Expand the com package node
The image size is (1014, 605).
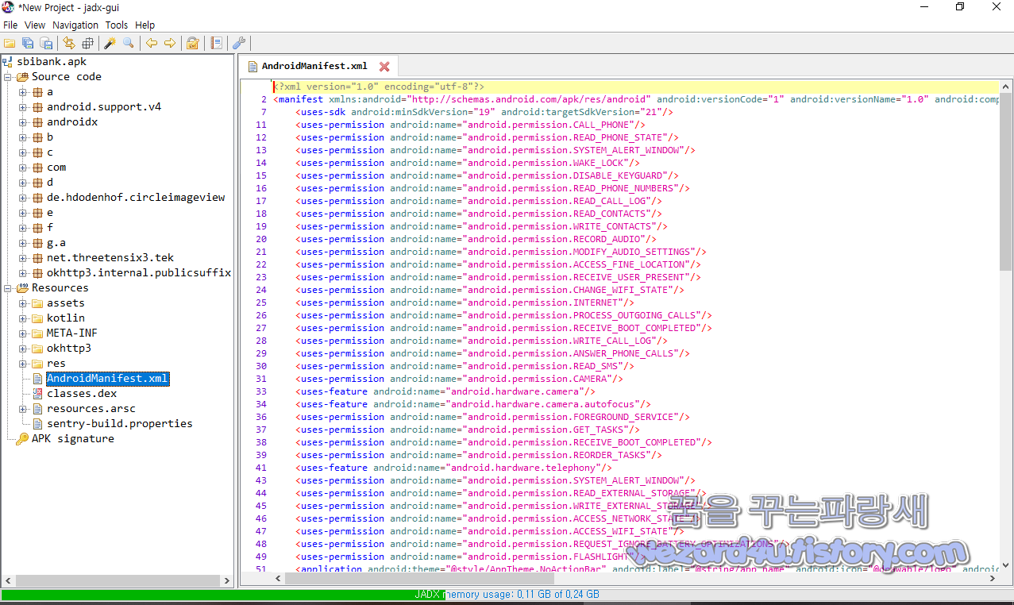pos(23,168)
